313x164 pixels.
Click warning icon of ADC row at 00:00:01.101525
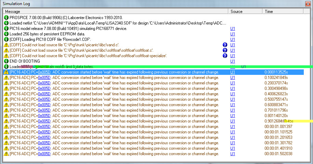(x=6, y=132)
